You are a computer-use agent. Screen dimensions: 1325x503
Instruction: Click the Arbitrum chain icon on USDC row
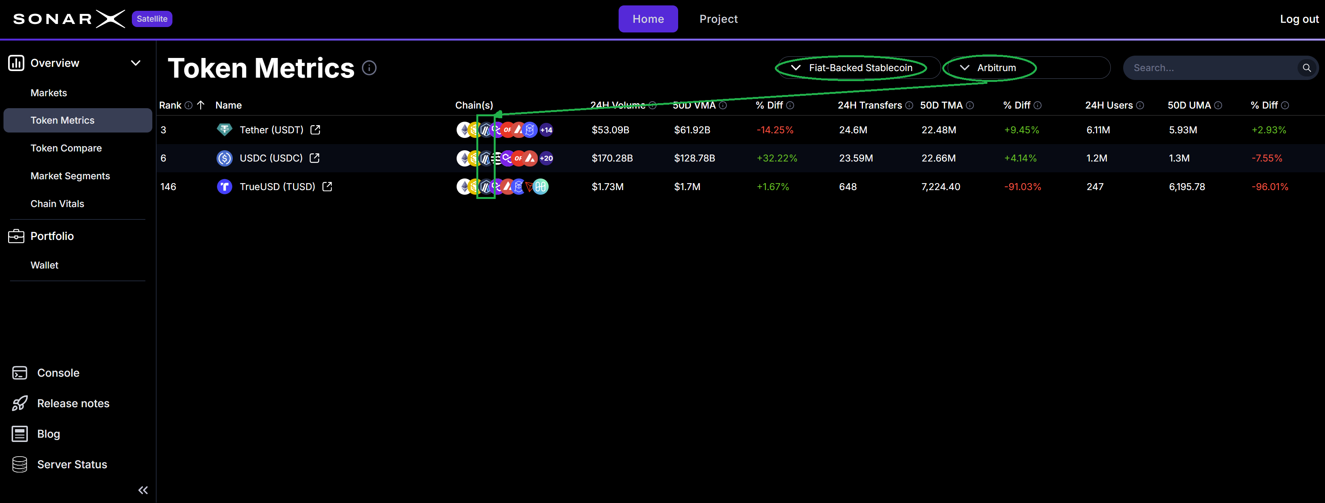point(486,158)
